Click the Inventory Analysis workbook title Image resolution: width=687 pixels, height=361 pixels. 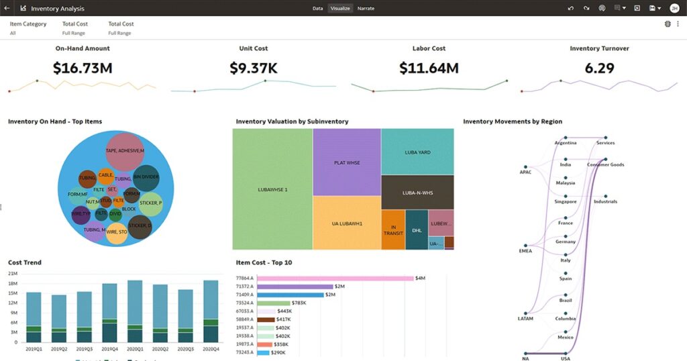[58, 8]
